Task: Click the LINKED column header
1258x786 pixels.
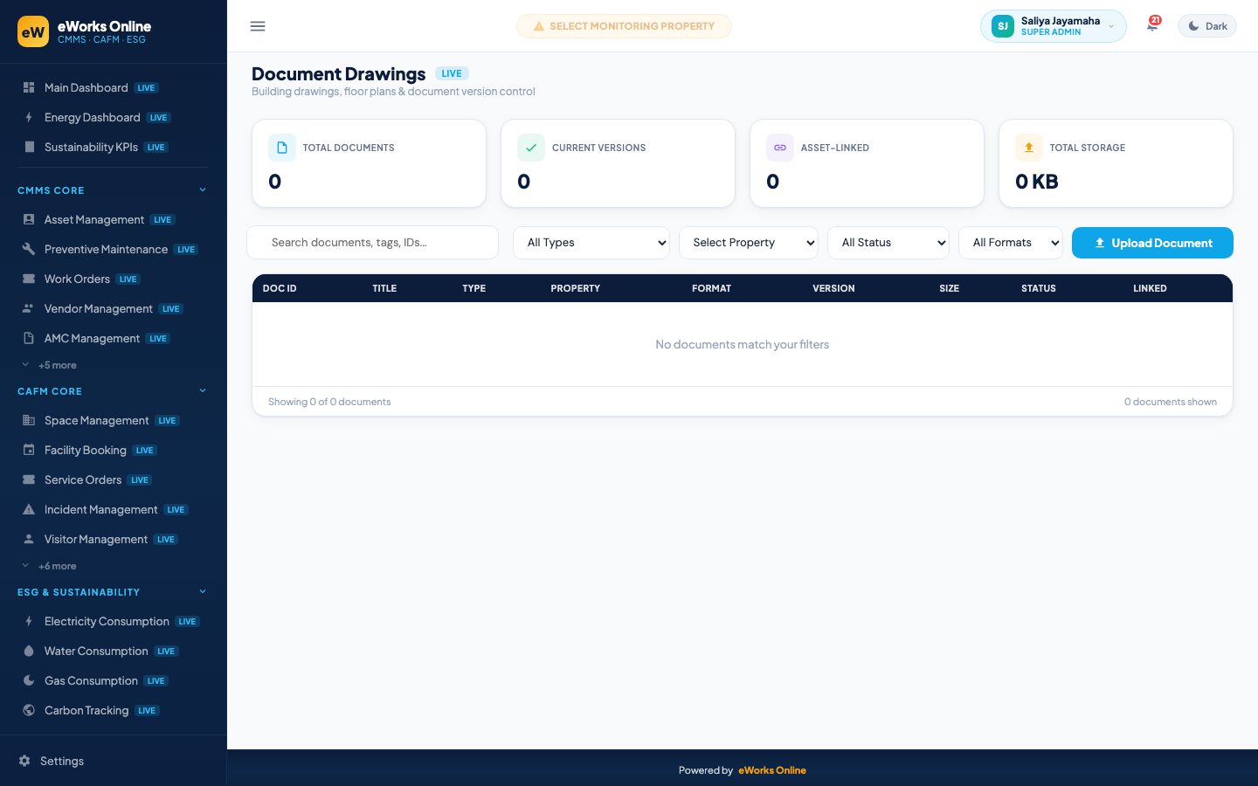Action: coord(1150,288)
